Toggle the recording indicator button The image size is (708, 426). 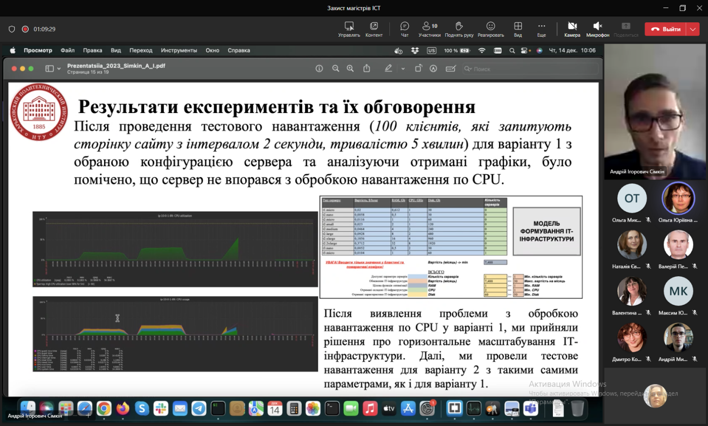point(25,29)
